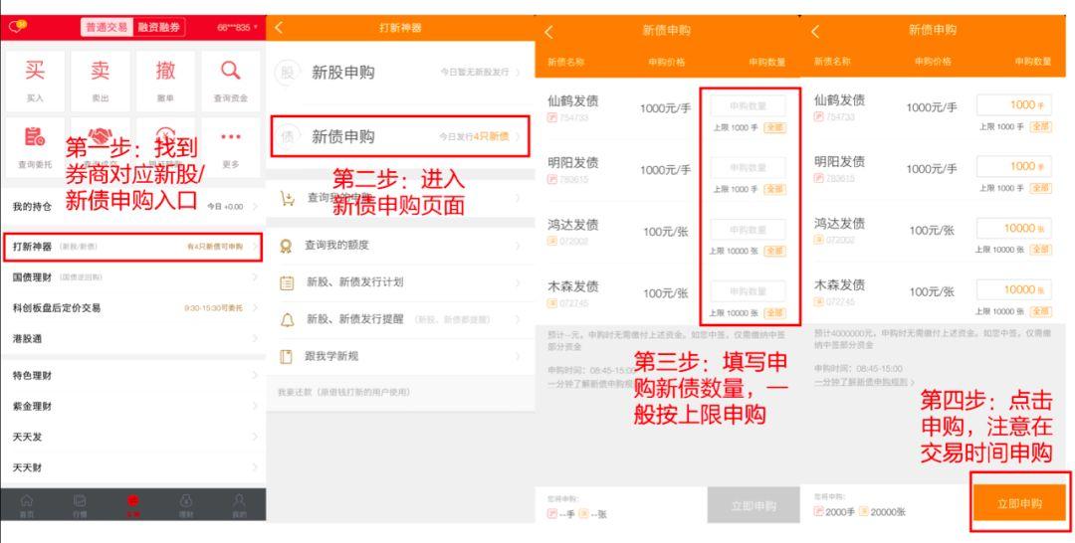Expand the 紫金理财 row chevron
This screenshot has height=543, width=1075.
255,406
